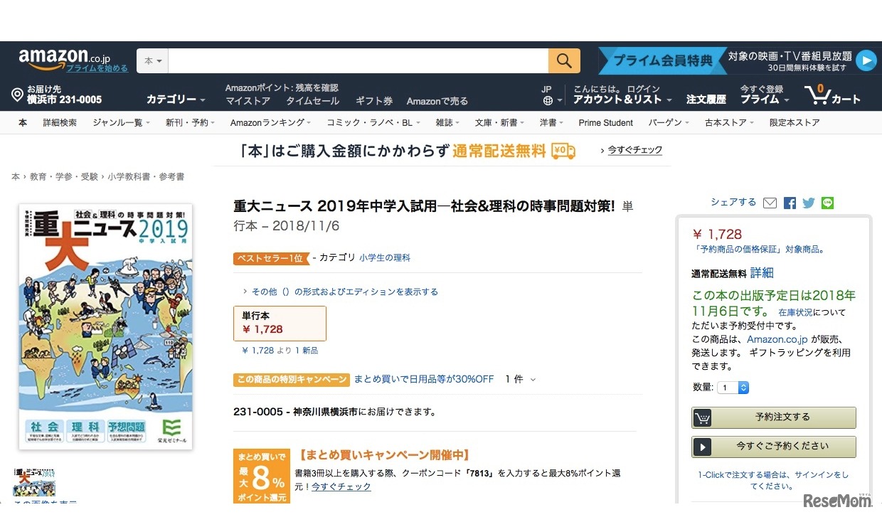
Task: Expand ジャンル一覧 menu
Action: (121, 123)
